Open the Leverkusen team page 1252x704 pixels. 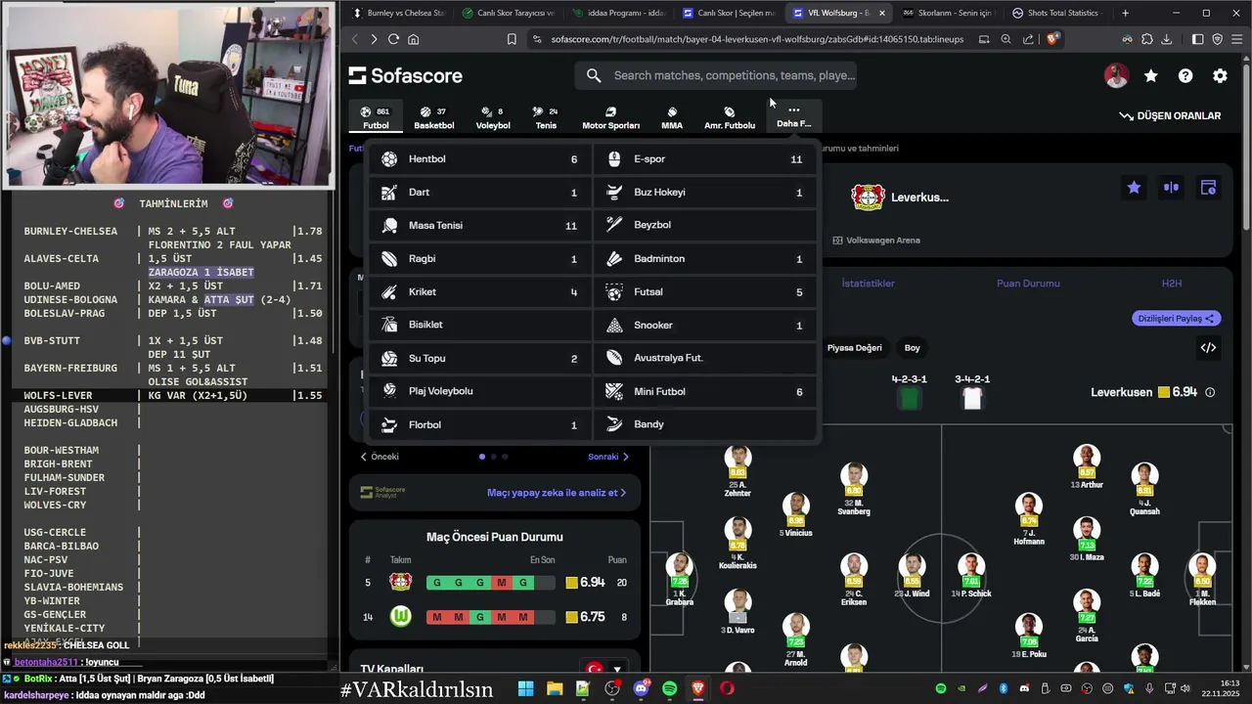tap(900, 198)
